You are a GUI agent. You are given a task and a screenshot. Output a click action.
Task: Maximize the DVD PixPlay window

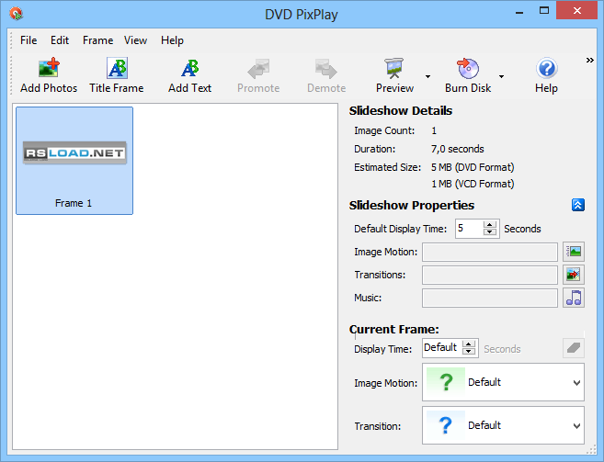click(x=544, y=10)
